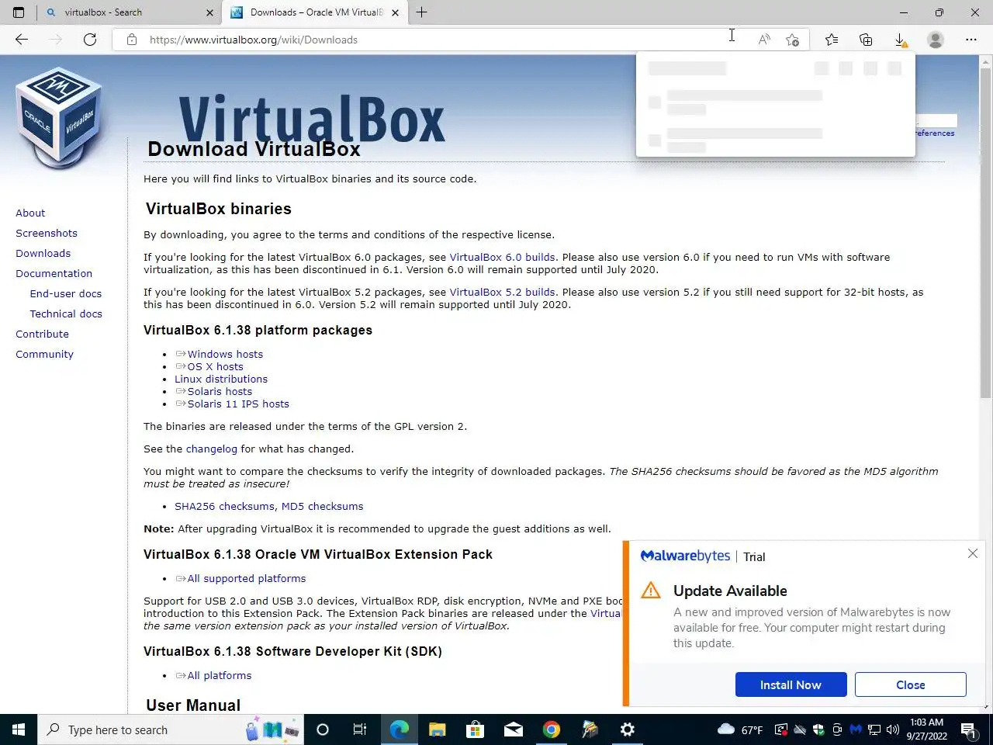
Task: Open the Community sidebar link
Action: coord(44,354)
